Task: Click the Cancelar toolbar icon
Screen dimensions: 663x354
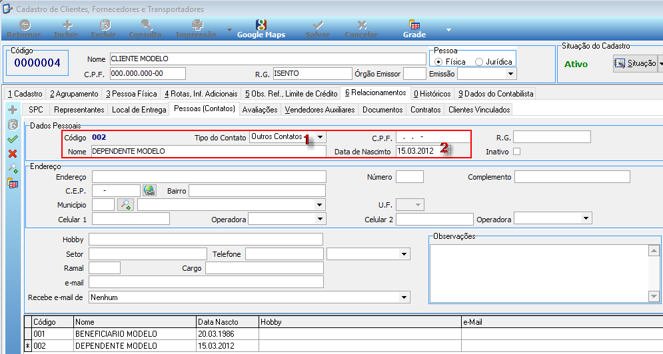Action: [362, 25]
